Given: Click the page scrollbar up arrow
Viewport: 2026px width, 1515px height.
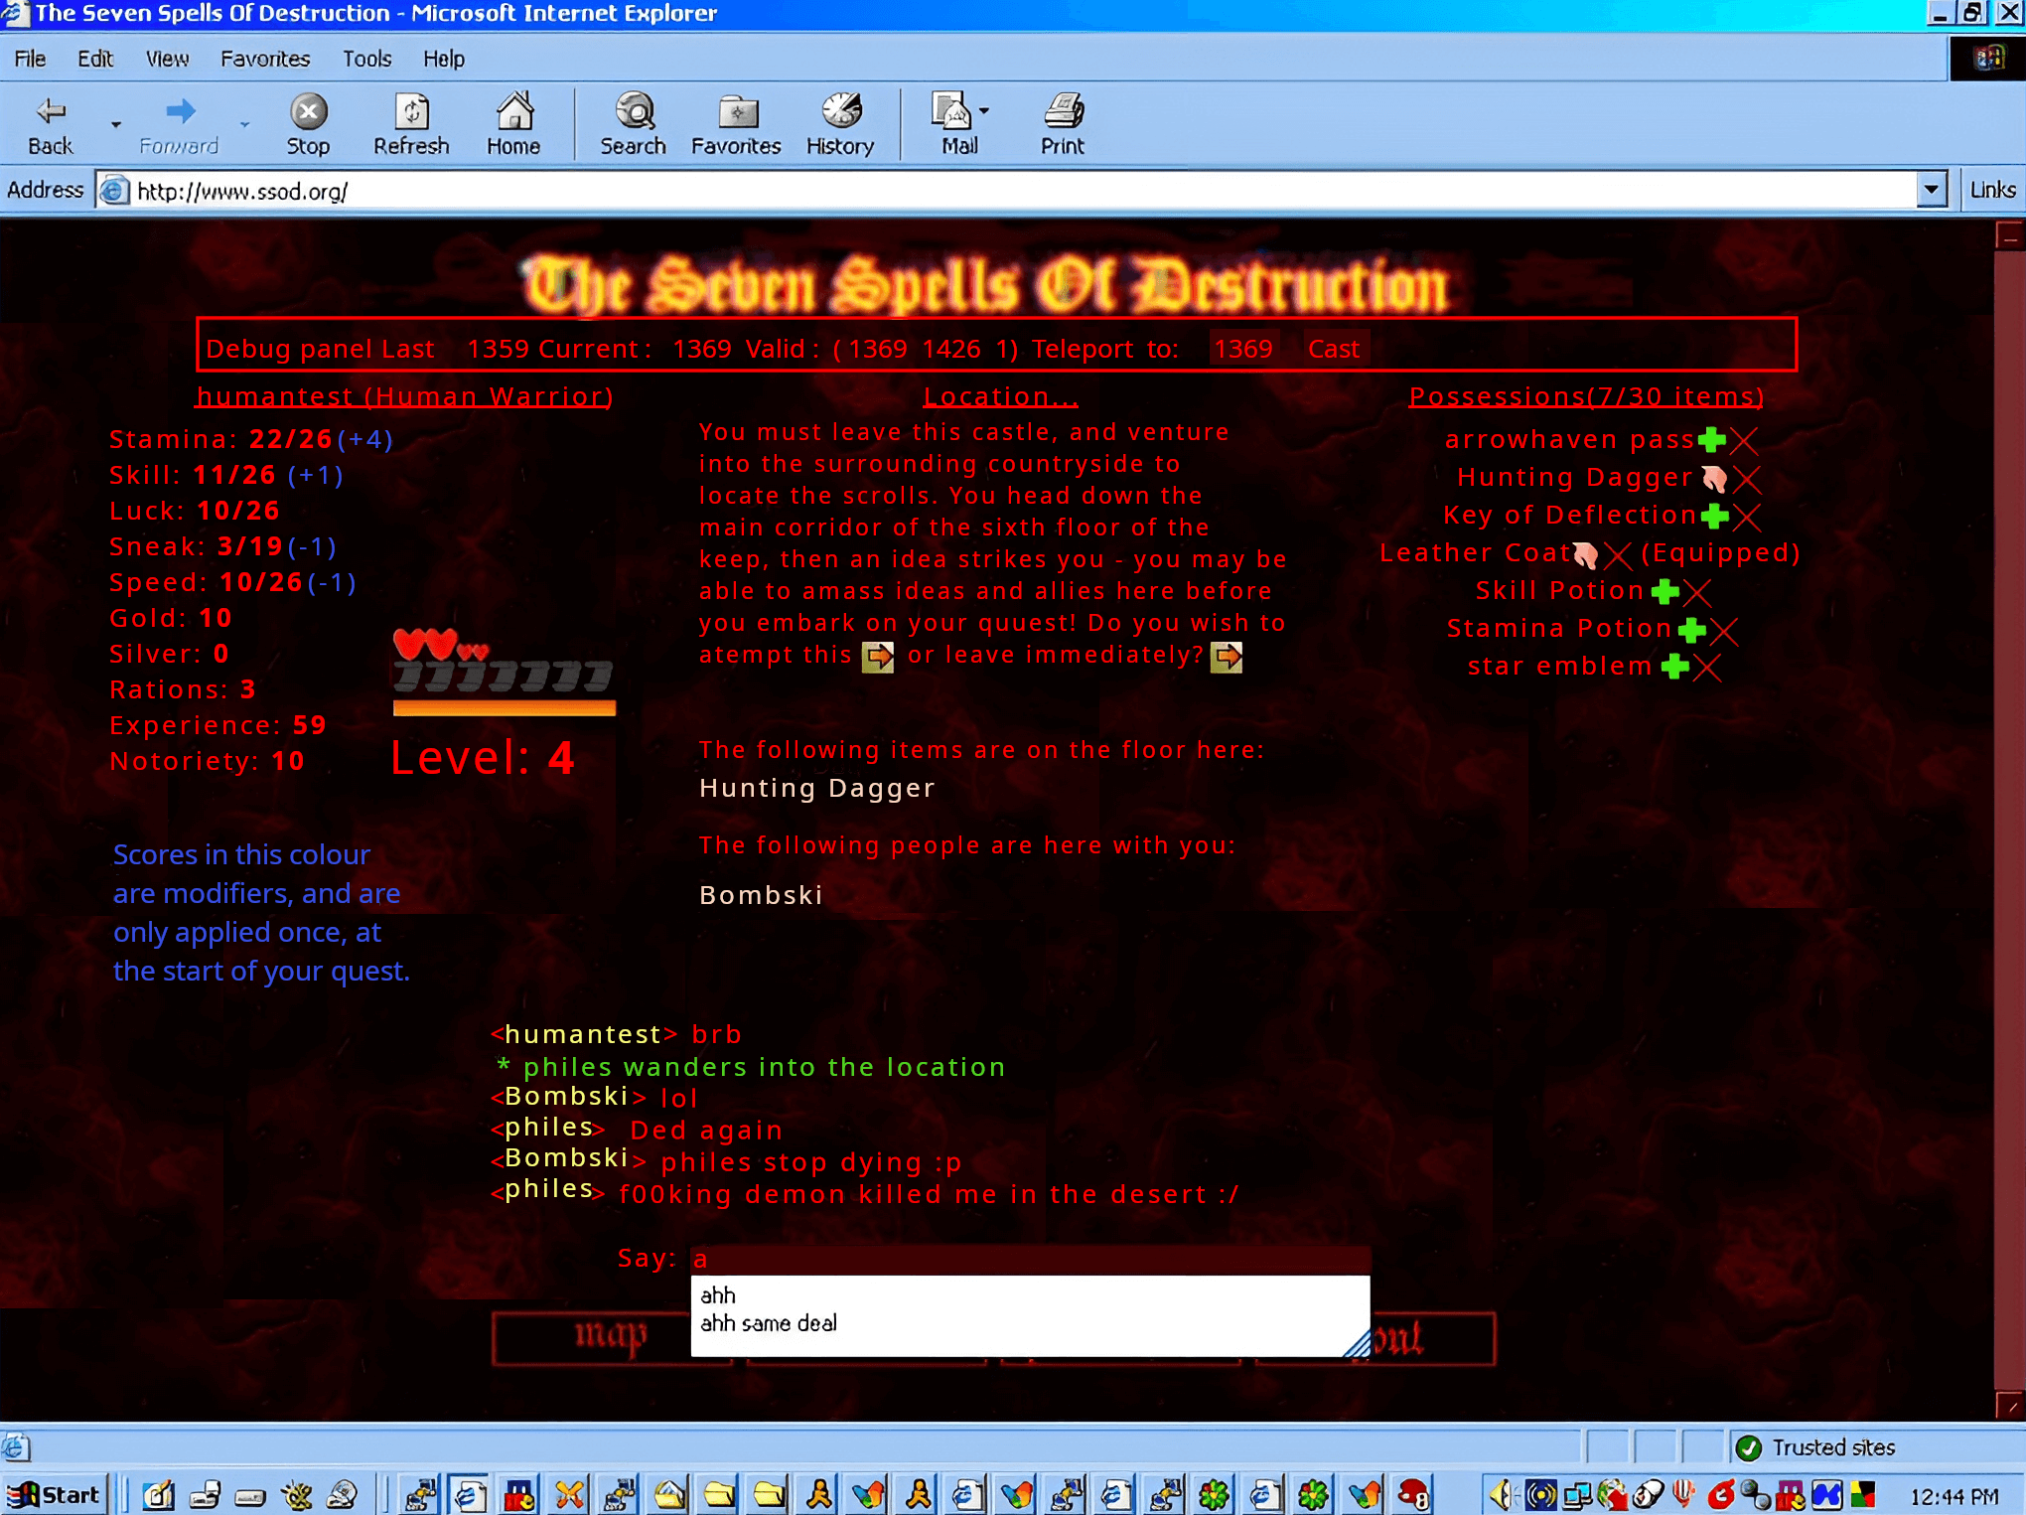Looking at the screenshot, I should pos(2009,236).
